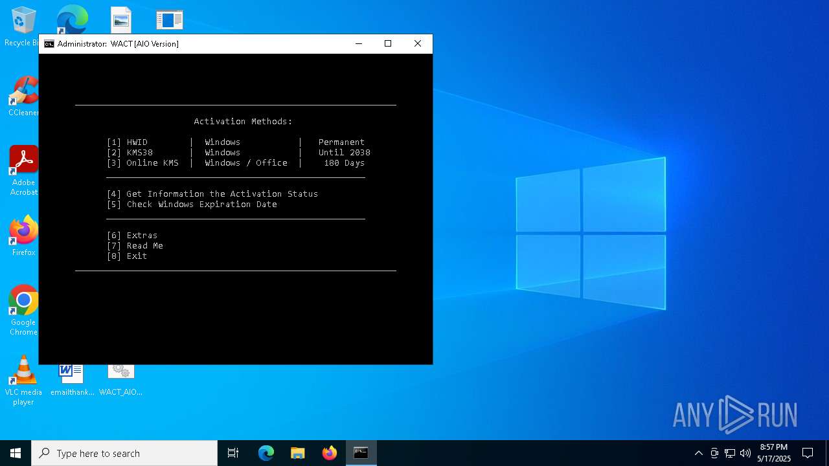Launch the Firefox desktop shortcut
The image size is (829, 466).
click(x=23, y=236)
